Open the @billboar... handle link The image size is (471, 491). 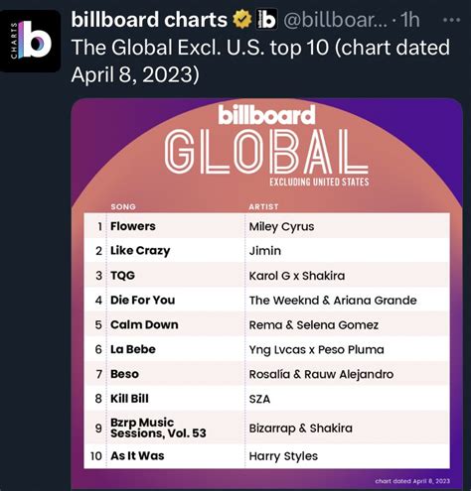coord(335,20)
